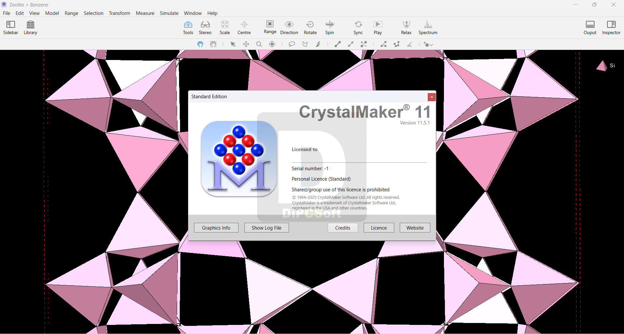624x334 pixels.
Task: Open the Model menu
Action: (52, 13)
